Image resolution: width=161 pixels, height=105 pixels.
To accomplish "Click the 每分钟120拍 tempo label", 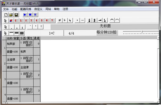I will [106, 32].
